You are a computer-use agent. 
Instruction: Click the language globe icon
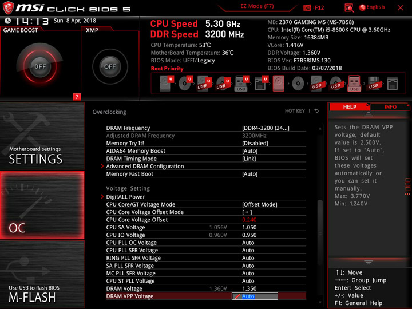pyautogui.click(x=362, y=7)
